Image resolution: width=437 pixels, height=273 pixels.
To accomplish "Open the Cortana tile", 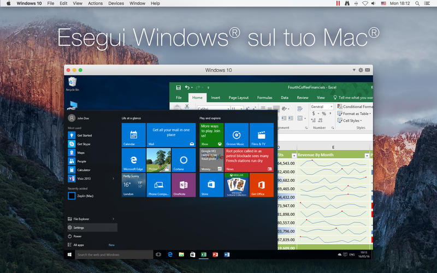I will tap(184, 160).
